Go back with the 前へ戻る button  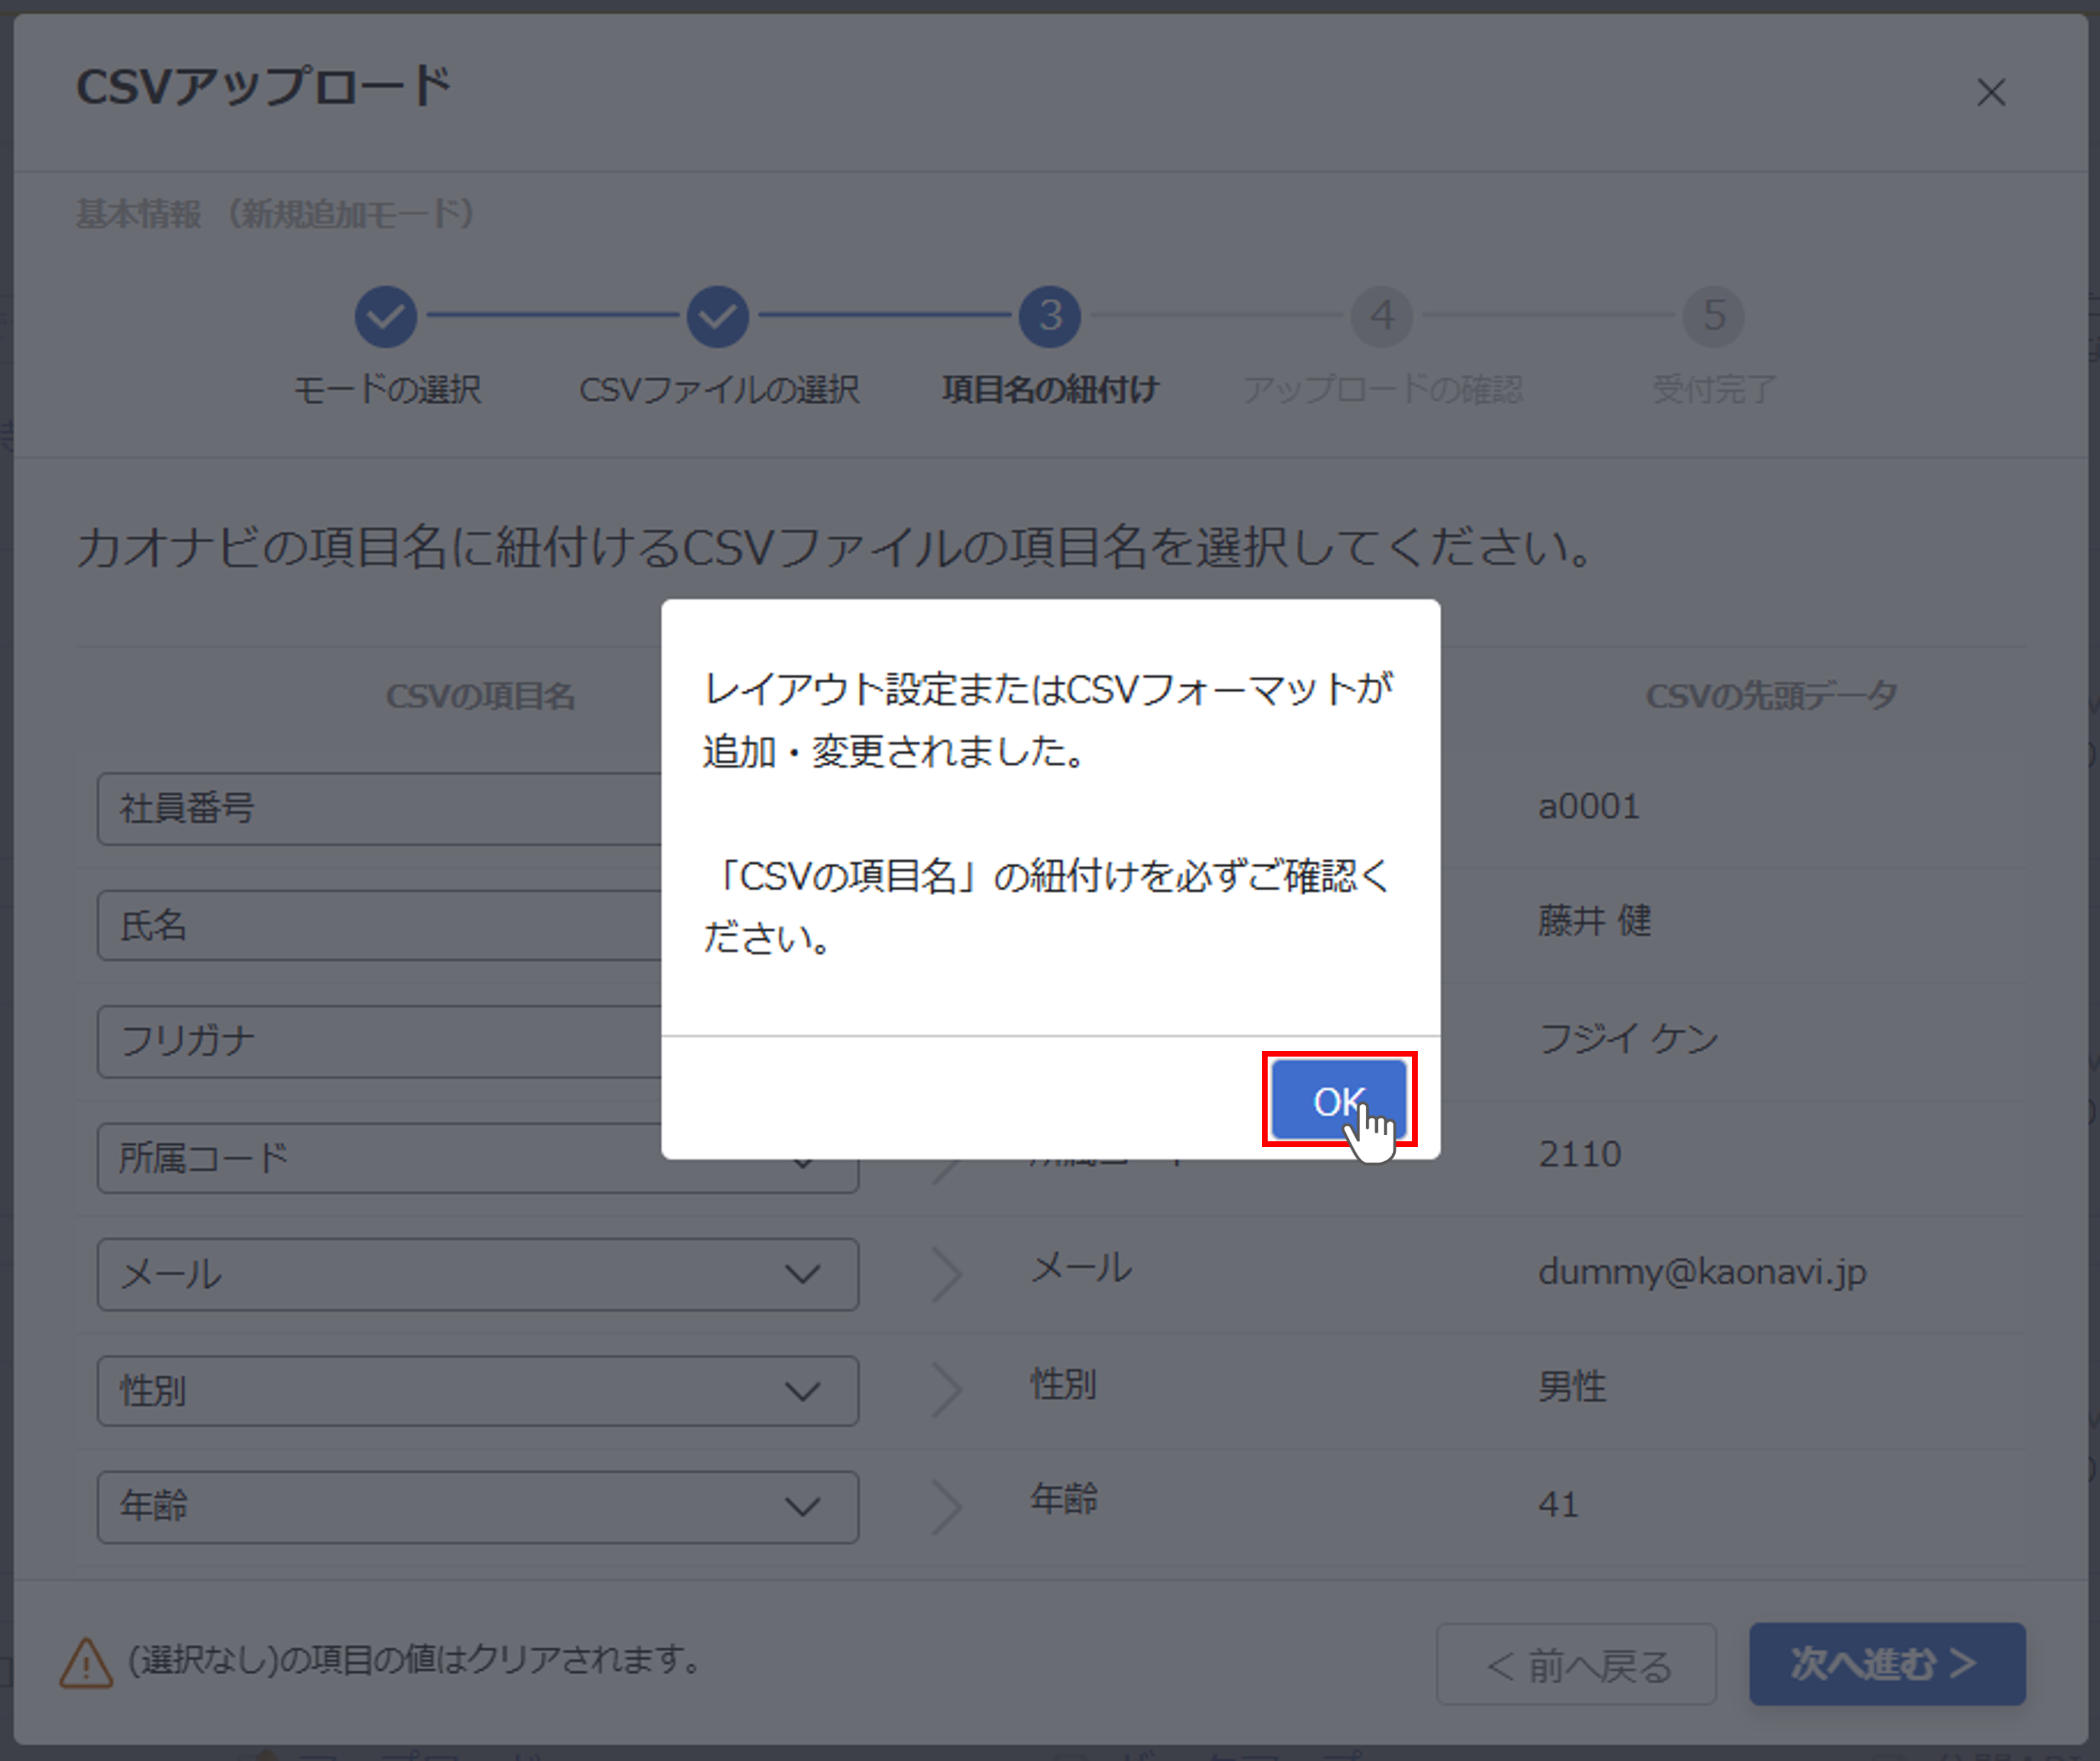click(1576, 1664)
